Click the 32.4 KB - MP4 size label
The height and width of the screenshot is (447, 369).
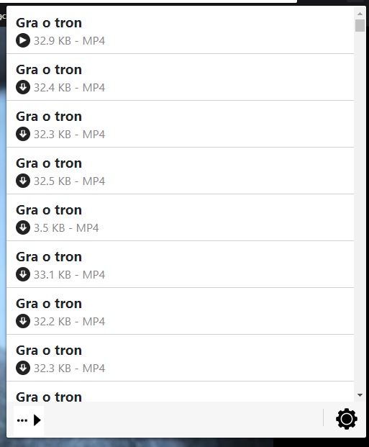click(69, 88)
